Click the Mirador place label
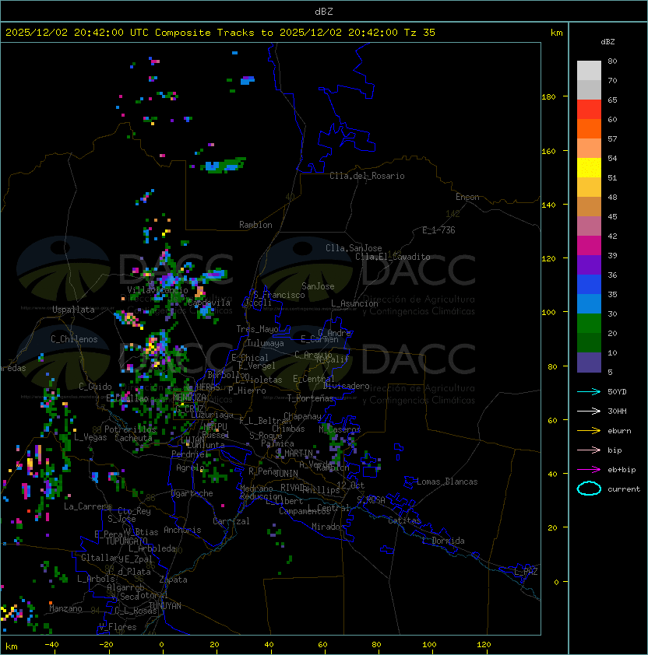The image size is (648, 655). tap(328, 527)
